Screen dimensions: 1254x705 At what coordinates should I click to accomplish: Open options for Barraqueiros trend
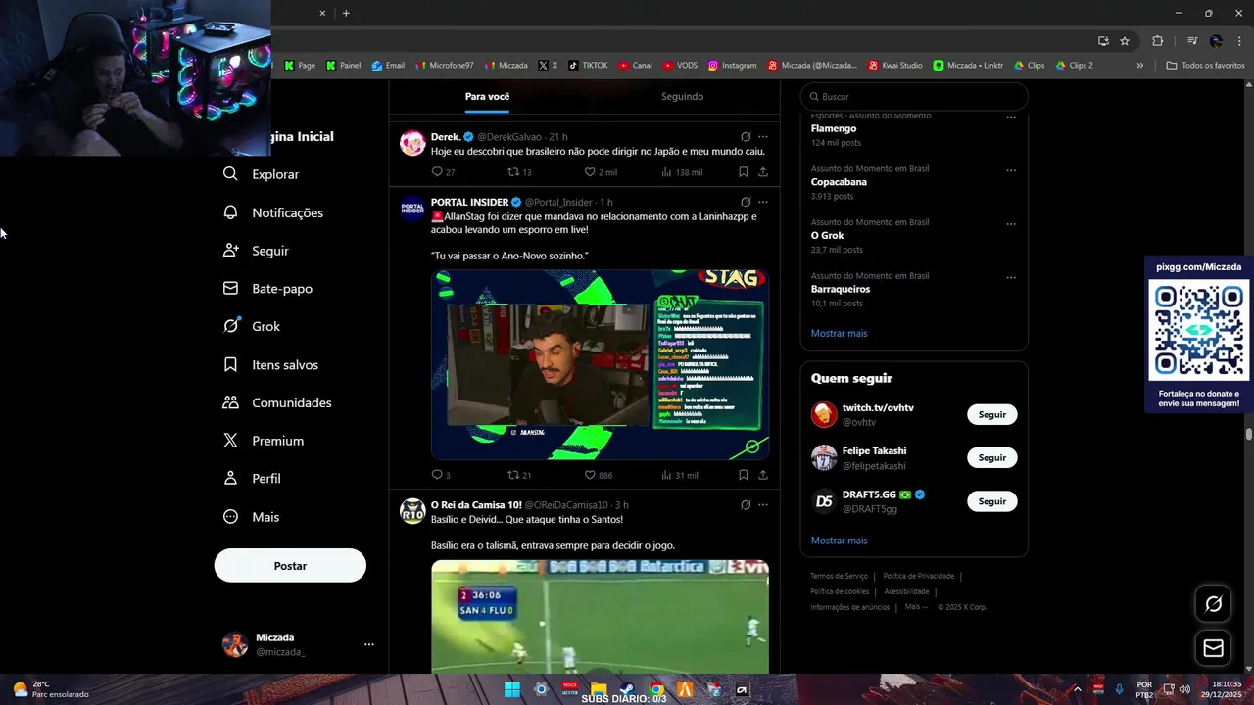click(1011, 277)
